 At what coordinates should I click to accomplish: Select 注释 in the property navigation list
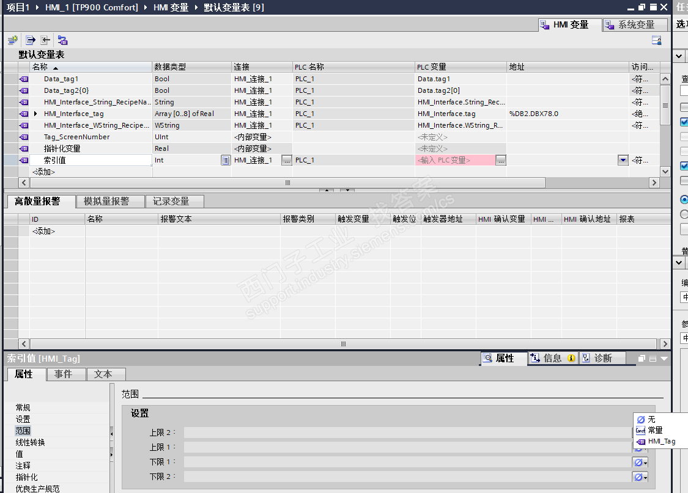[23, 466]
